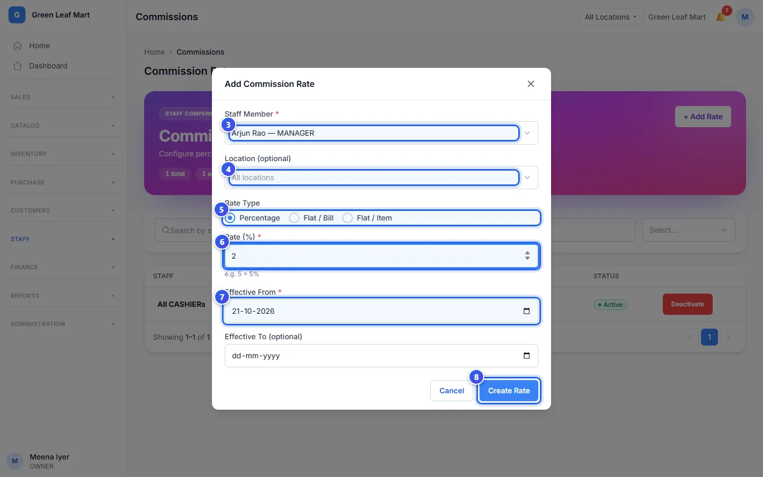Expand the ADMINISTRATION sidebar section
The image size is (763, 477).
(x=63, y=324)
